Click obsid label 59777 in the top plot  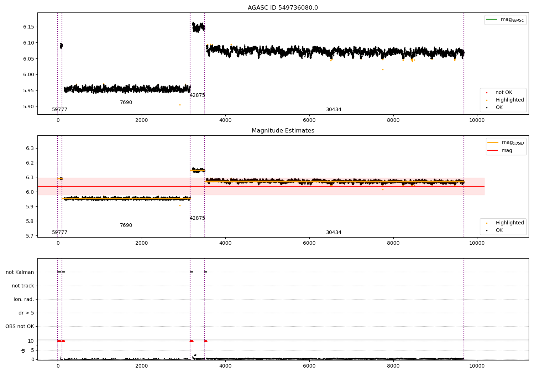tap(59, 110)
